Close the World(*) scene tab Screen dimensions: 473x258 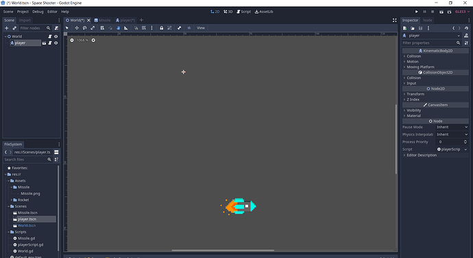(x=88, y=20)
